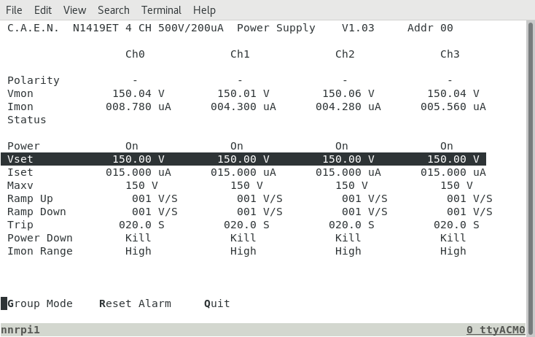Click Ch0 Trip 020.0 S value
The image size is (535, 337).
click(141, 225)
